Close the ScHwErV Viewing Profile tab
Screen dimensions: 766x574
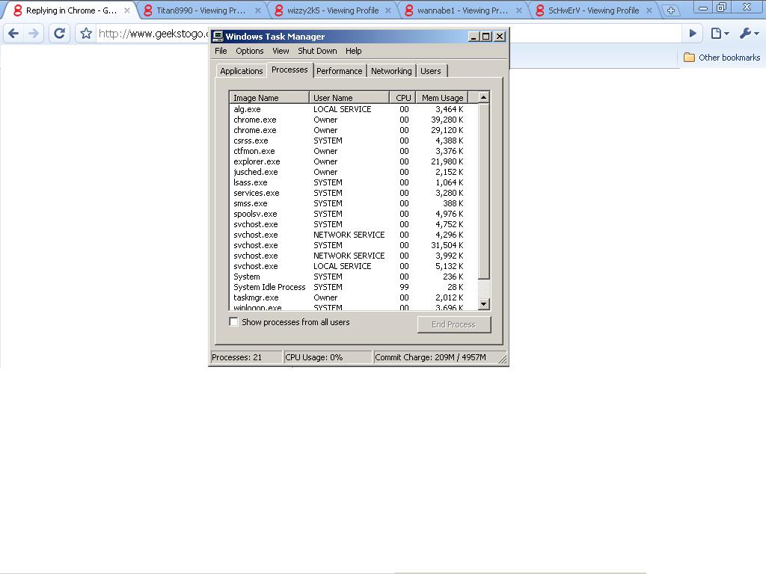pos(649,10)
